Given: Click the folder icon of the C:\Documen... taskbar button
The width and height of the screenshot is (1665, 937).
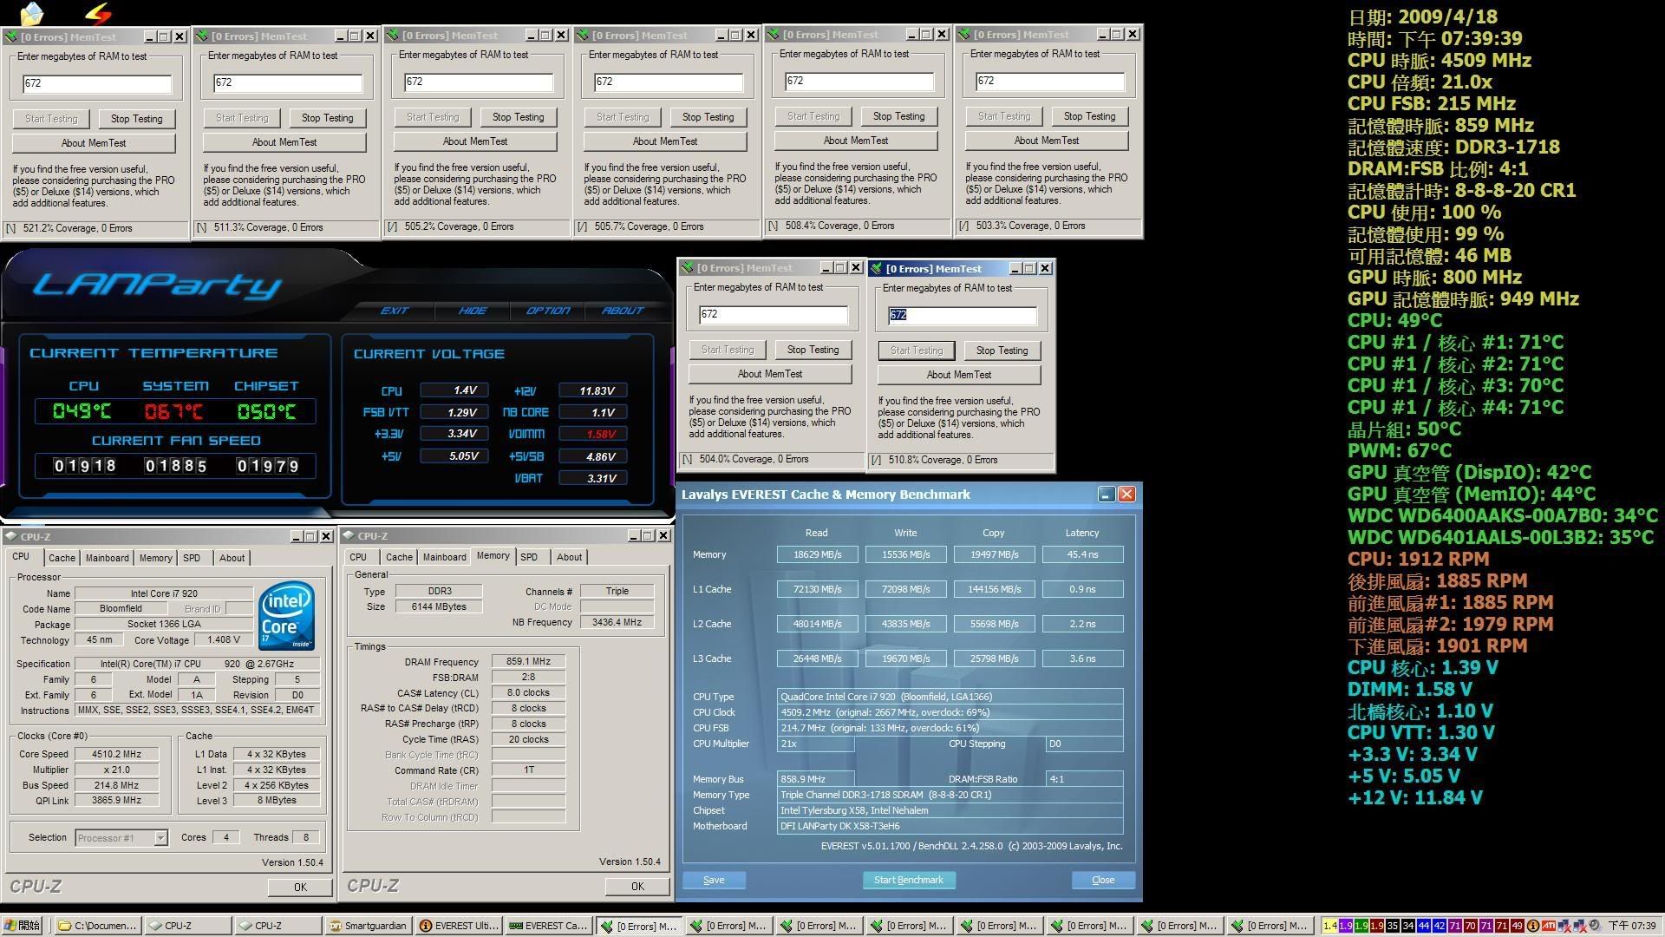Looking at the screenshot, I should click(x=64, y=926).
